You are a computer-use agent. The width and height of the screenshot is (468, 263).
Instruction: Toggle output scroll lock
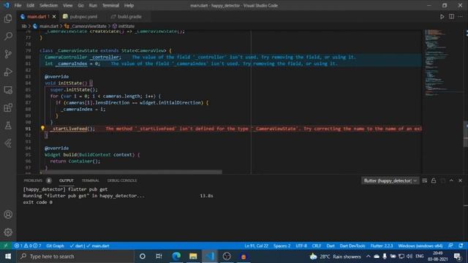coord(434,180)
